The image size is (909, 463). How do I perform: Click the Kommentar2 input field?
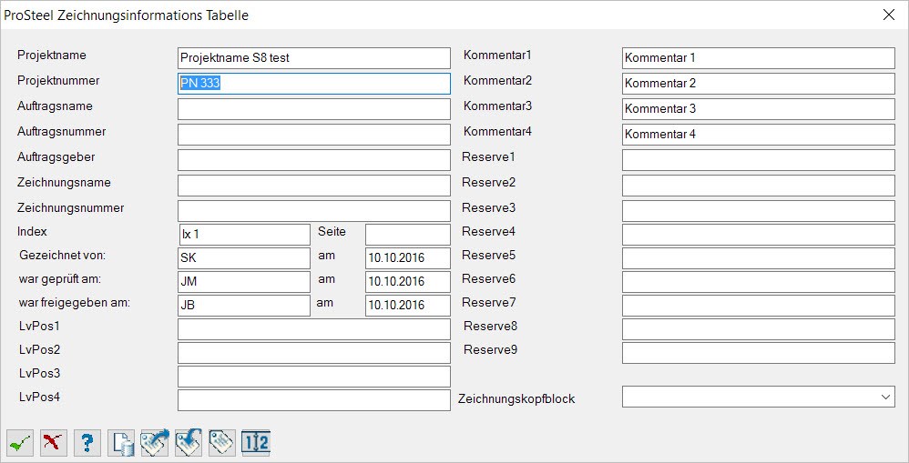759,84
